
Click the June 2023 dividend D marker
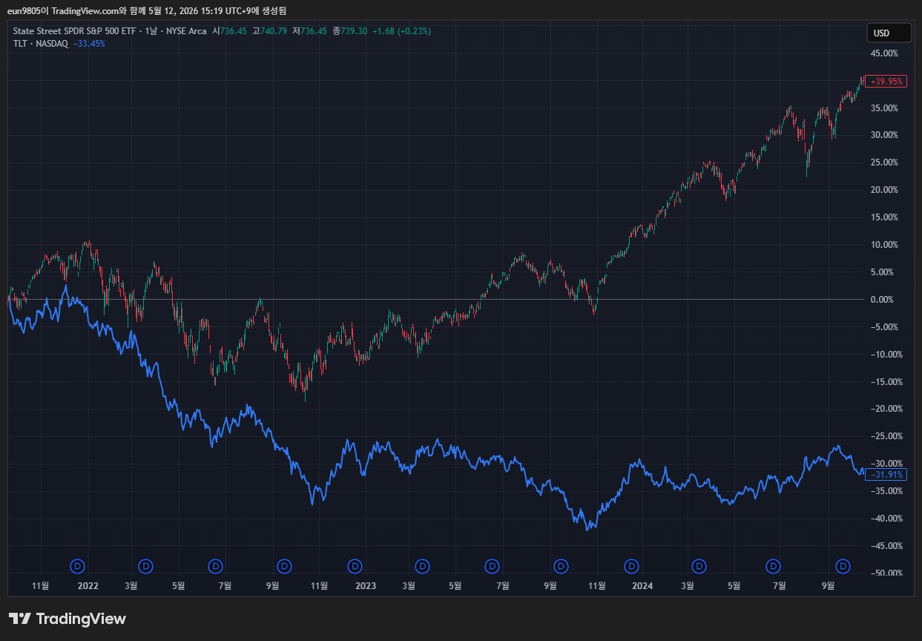(493, 566)
